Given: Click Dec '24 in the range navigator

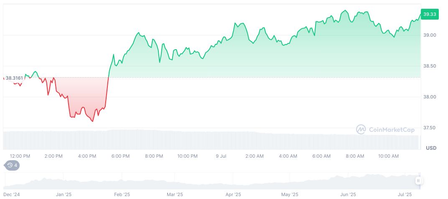Looking at the screenshot, I should (x=11, y=194).
